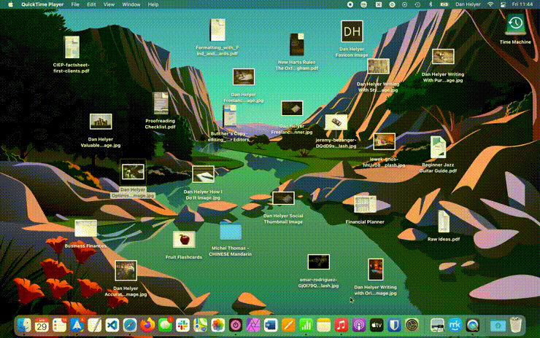
Task: Select Dan Helyer Valuable image file
Action: pyautogui.click(x=101, y=122)
